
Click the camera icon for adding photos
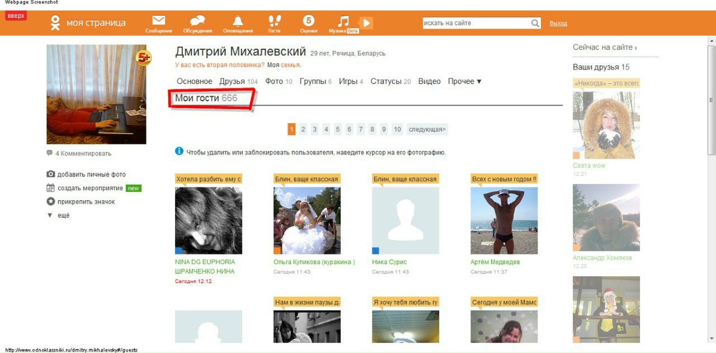[51, 174]
